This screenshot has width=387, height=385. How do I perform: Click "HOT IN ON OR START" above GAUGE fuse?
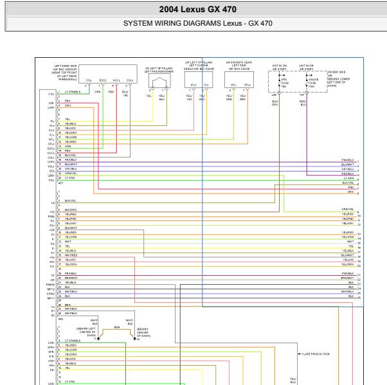[x=306, y=67]
